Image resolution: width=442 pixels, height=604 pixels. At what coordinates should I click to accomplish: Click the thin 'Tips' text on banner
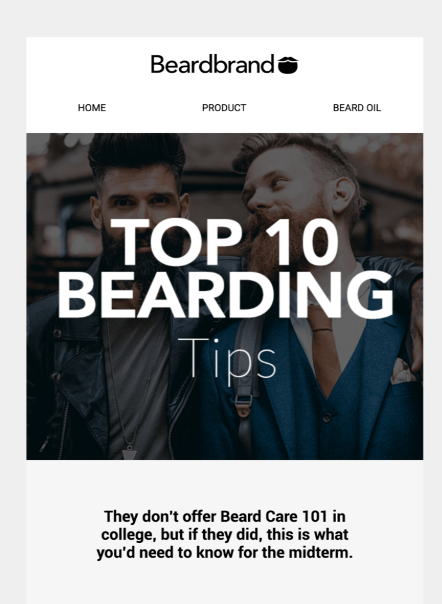pos(227,360)
